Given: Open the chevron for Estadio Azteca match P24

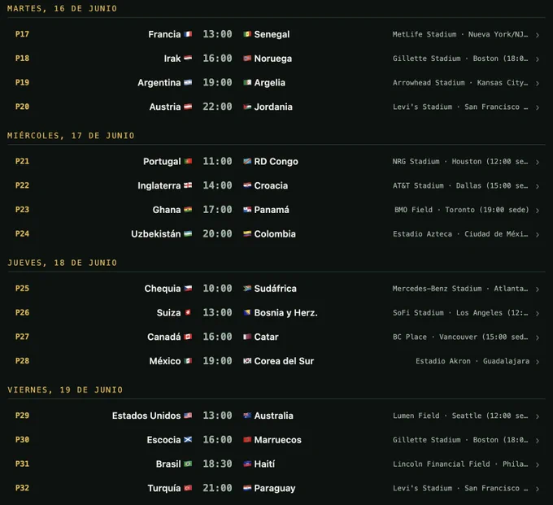Looking at the screenshot, I should [538, 234].
